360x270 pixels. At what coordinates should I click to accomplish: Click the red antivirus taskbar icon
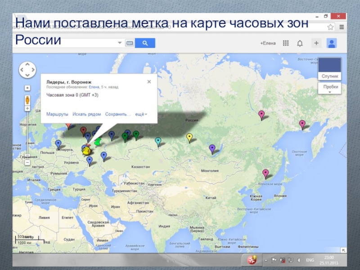(252, 260)
